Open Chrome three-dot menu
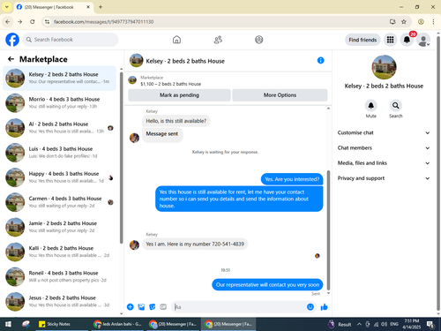Image resolution: width=441 pixels, height=331 pixels. pos(433,22)
